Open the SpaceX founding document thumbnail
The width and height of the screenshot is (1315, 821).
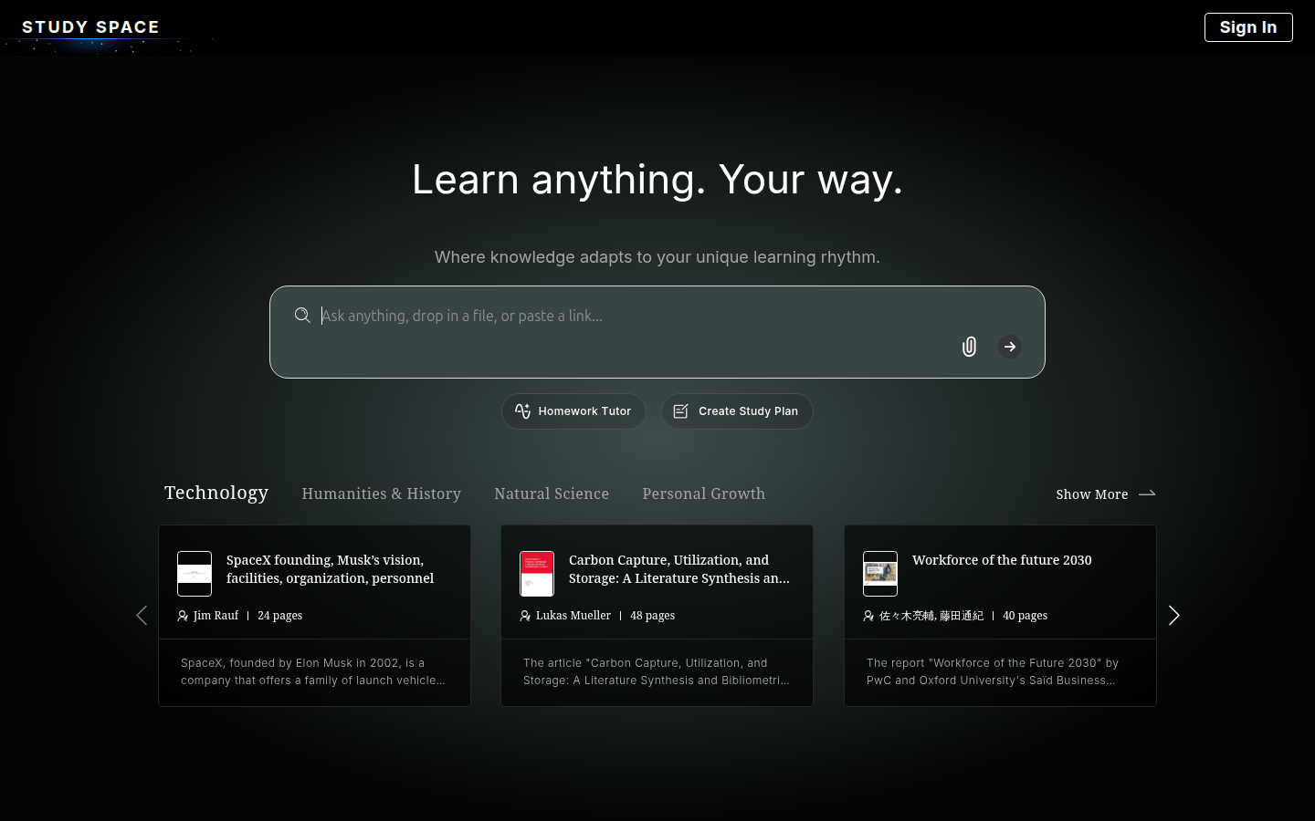click(x=195, y=574)
